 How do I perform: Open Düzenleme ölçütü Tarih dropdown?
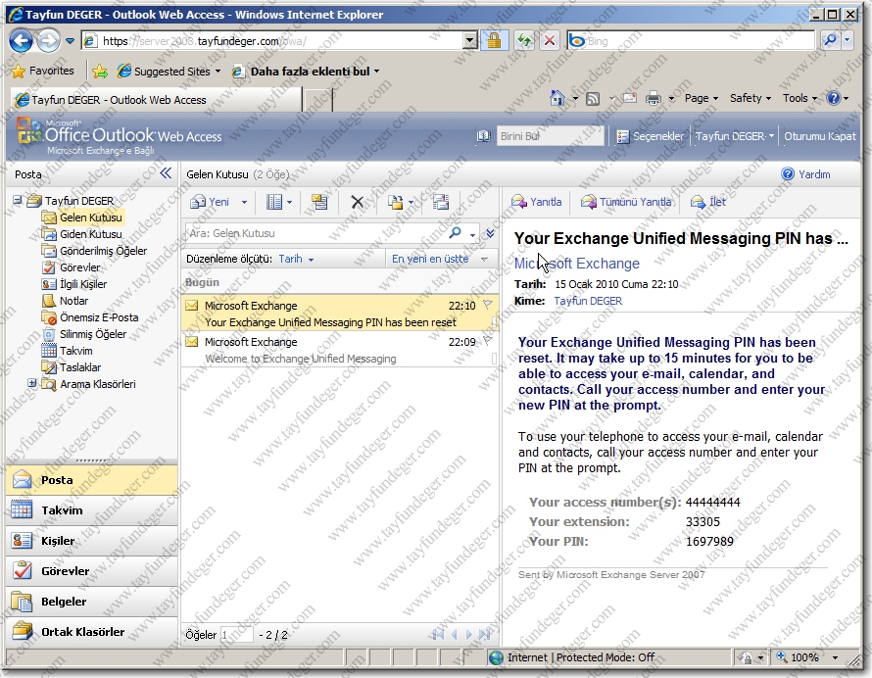[296, 259]
